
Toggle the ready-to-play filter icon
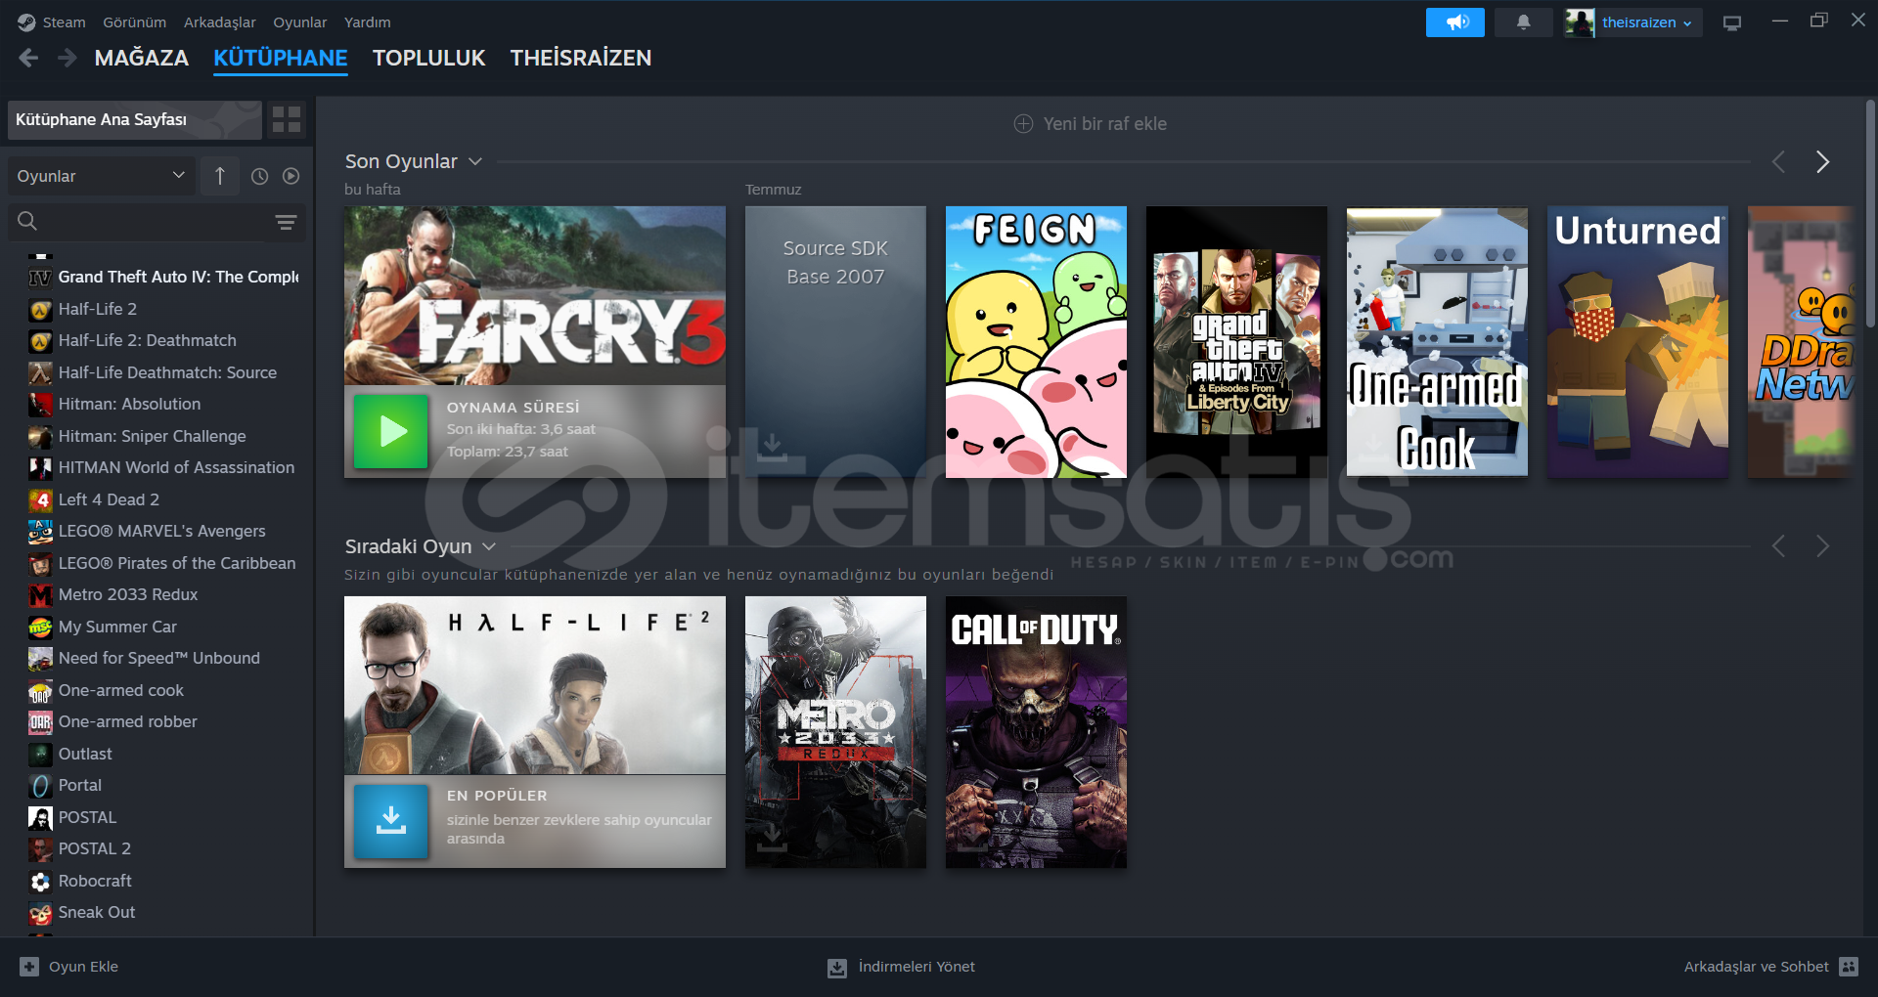(291, 176)
